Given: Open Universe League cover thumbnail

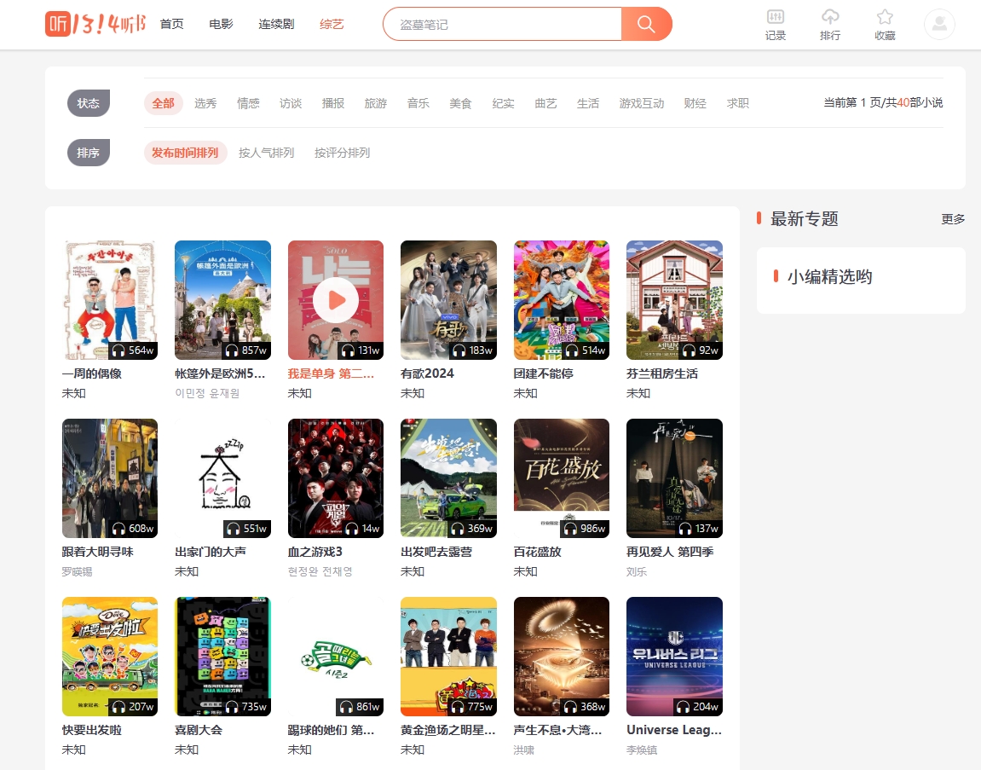Looking at the screenshot, I should tap(674, 657).
